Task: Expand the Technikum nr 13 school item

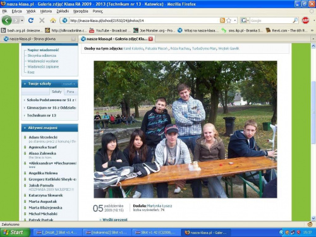Action: click(x=41, y=116)
